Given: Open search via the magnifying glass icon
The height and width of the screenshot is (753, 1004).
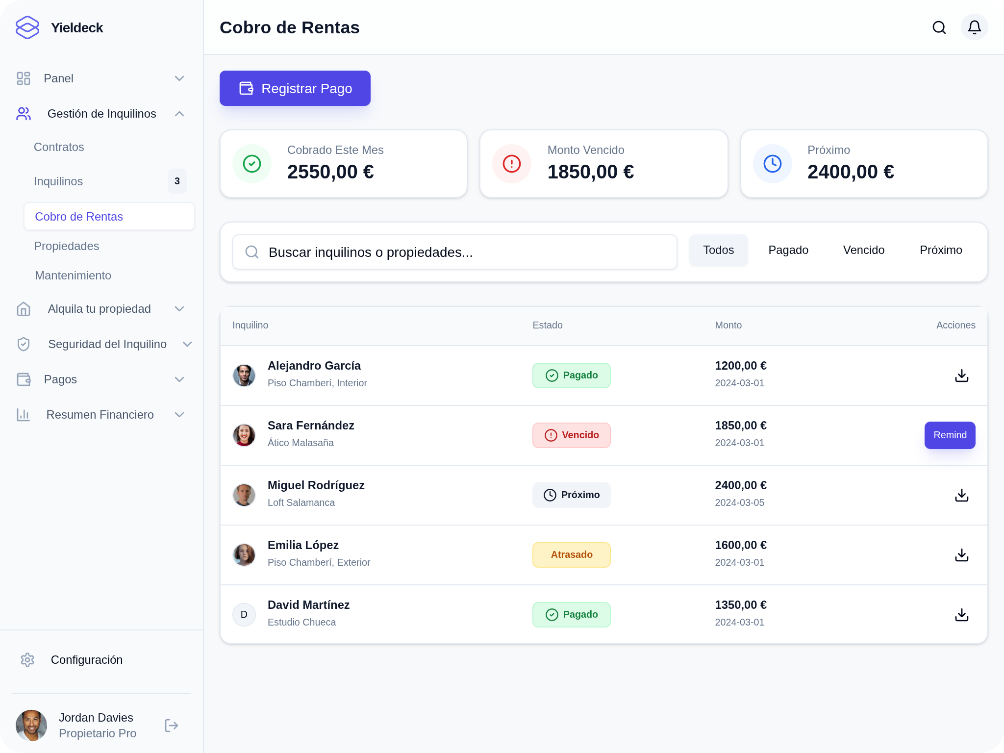Looking at the screenshot, I should point(939,27).
